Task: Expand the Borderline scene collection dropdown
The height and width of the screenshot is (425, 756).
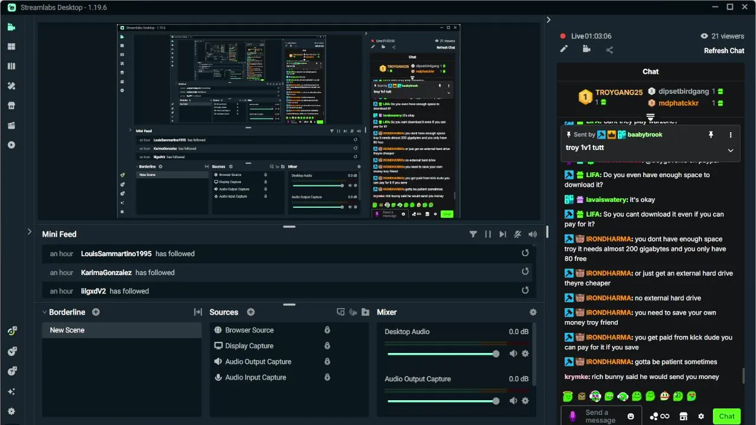Action: click(44, 312)
